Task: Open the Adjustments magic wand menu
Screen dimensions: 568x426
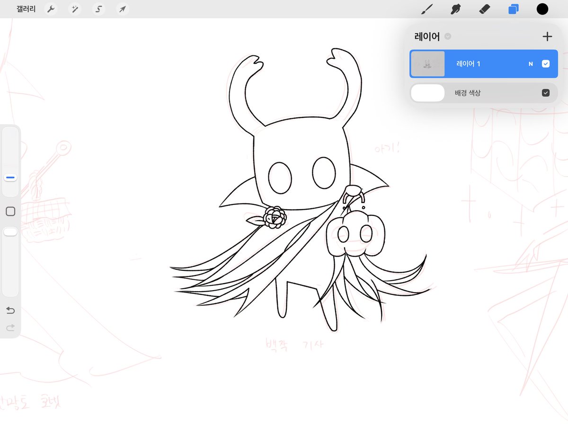Action: tap(75, 9)
